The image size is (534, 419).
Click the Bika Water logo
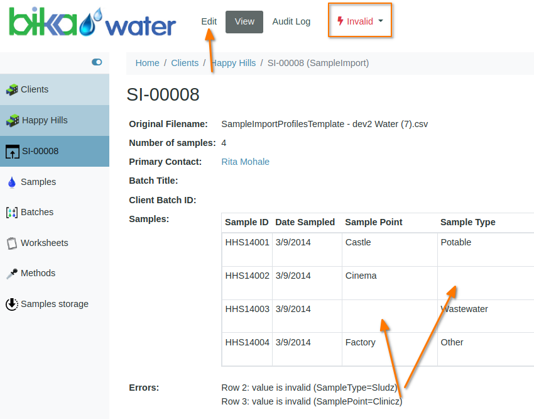[x=92, y=23]
